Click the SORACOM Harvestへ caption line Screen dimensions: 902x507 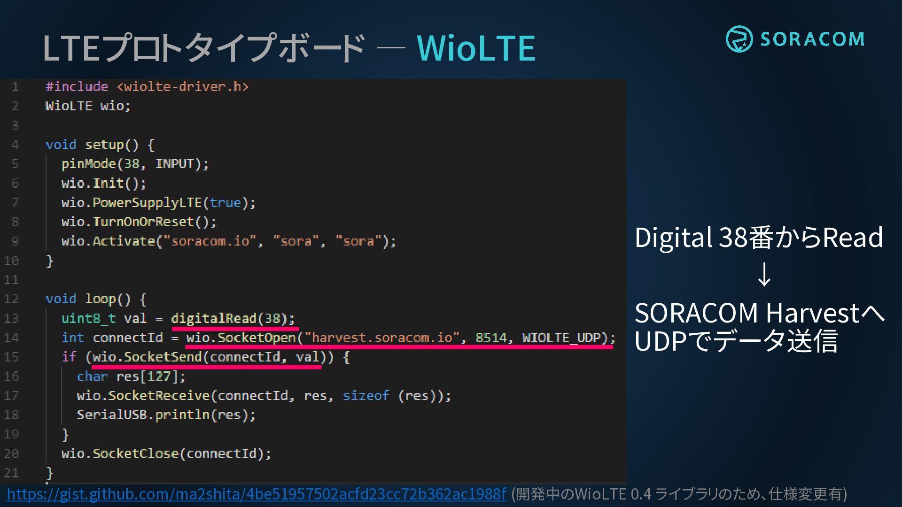759,313
